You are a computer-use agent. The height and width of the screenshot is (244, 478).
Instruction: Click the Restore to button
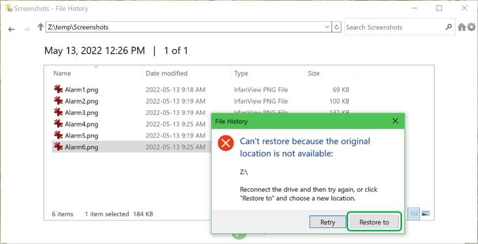pyautogui.click(x=374, y=222)
